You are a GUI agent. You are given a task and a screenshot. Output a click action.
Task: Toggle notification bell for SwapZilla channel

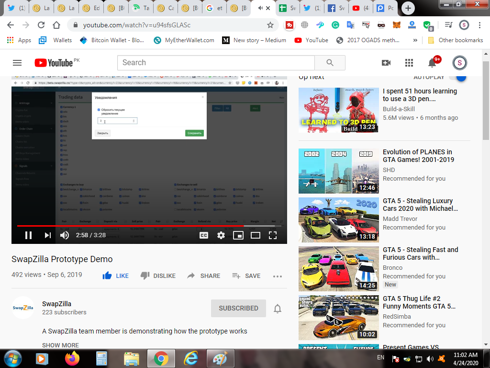(278, 309)
